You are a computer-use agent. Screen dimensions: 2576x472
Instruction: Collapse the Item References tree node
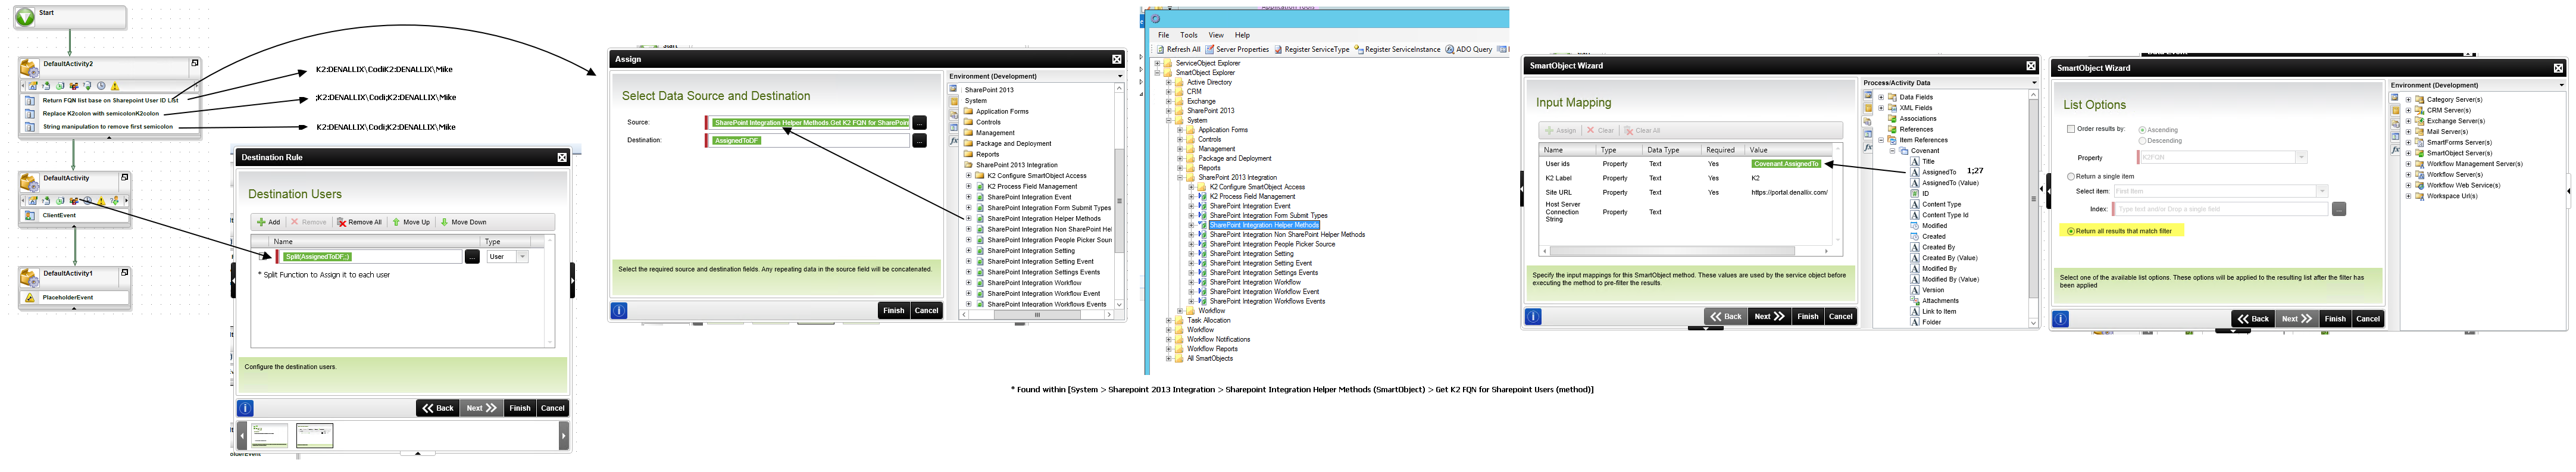(x=1881, y=140)
